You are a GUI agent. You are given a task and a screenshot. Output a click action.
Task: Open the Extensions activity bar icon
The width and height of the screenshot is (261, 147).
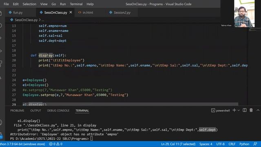coord(1,64)
